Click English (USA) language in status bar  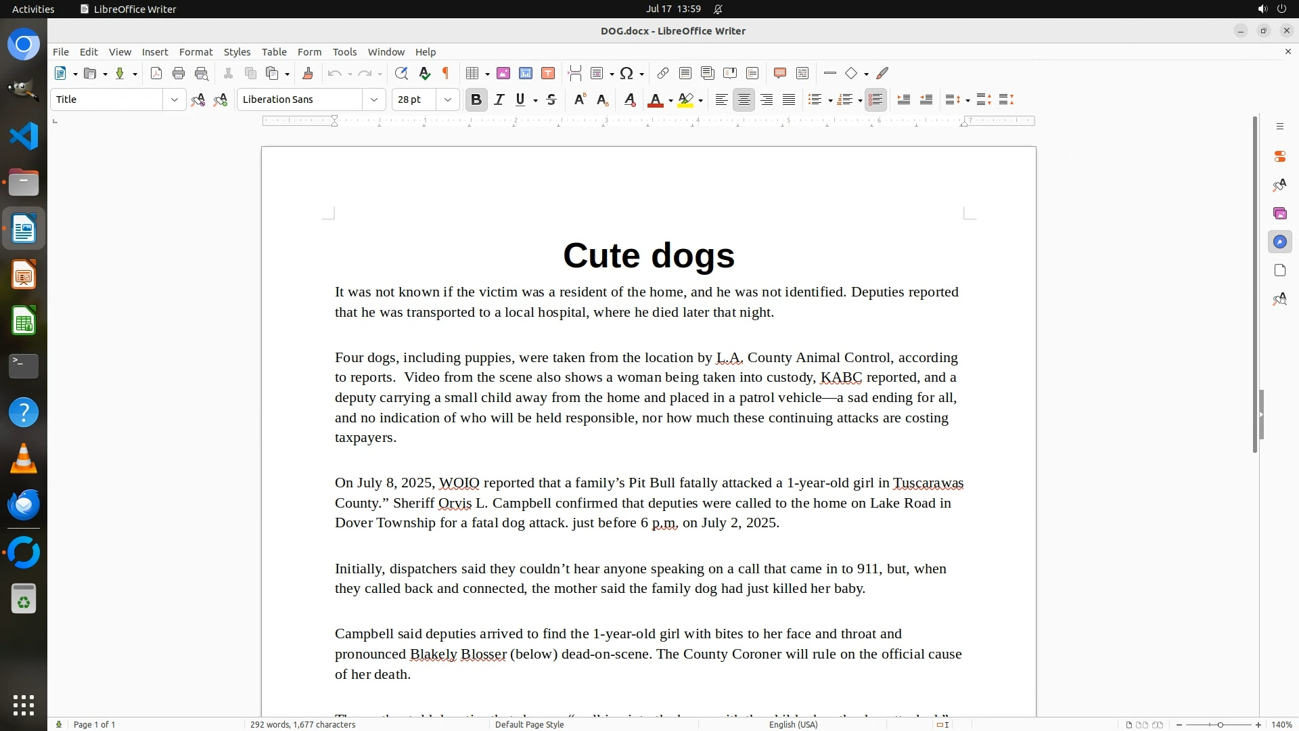[x=793, y=724]
